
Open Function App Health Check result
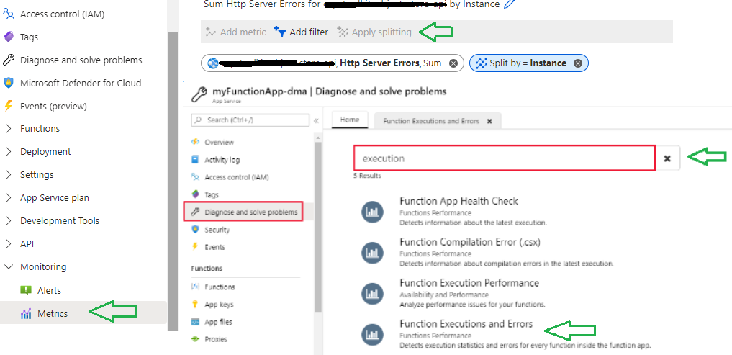(458, 202)
